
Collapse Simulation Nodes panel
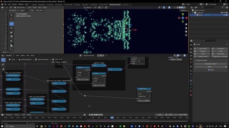195,60
